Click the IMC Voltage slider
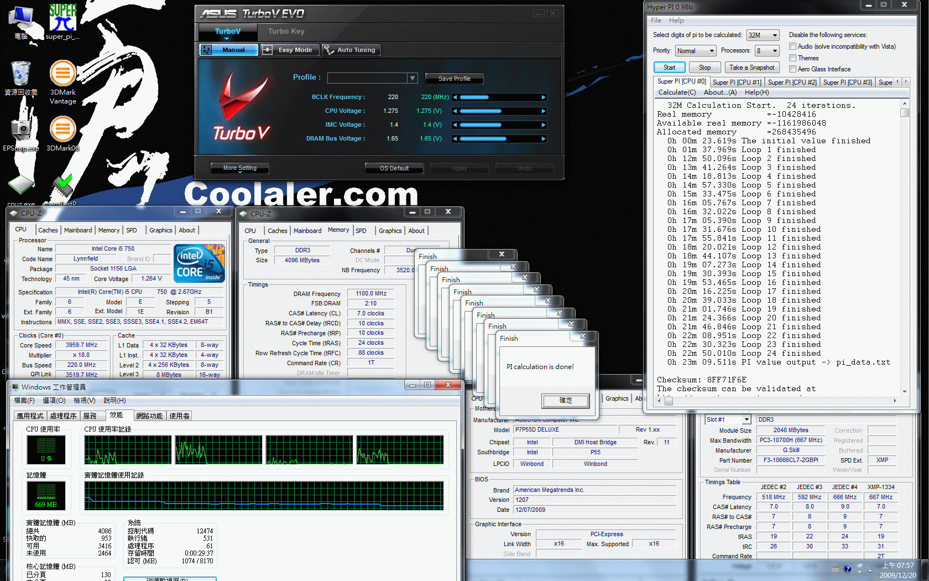This screenshot has width=929, height=581. coord(499,125)
